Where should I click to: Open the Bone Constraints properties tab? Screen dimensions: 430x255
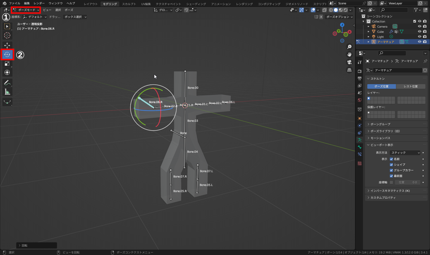pos(360,154)
